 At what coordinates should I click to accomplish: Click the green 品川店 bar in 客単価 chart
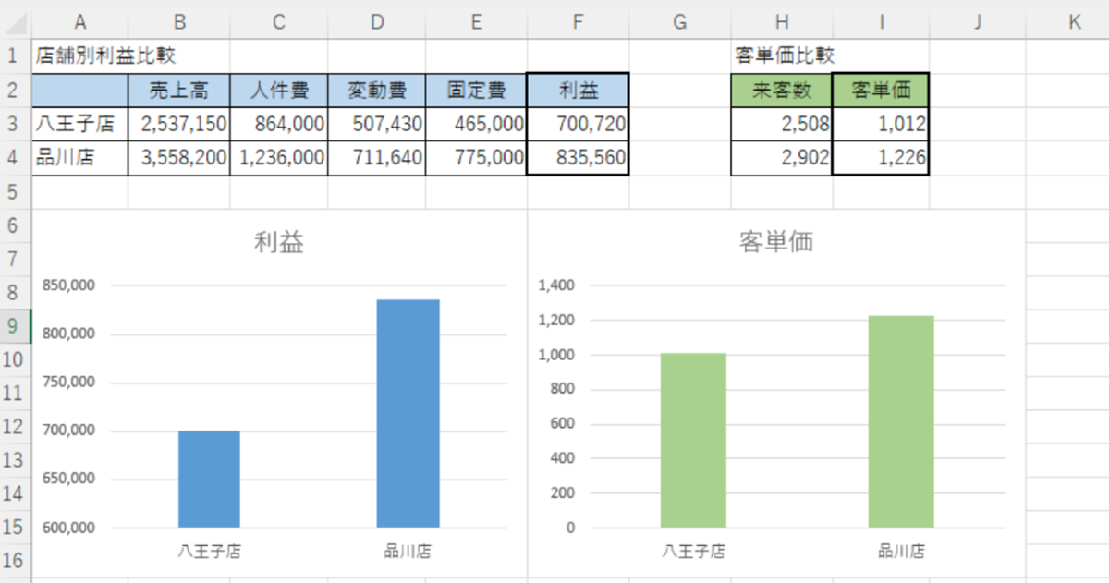coord(901,421)
